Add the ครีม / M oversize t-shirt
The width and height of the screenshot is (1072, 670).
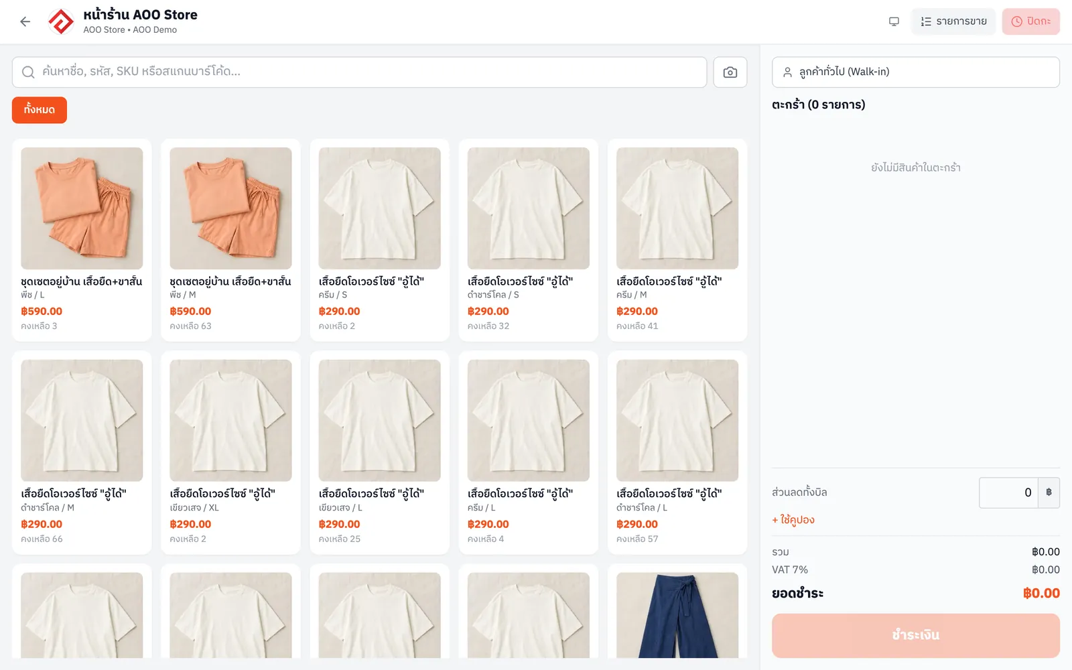(677, 240)
